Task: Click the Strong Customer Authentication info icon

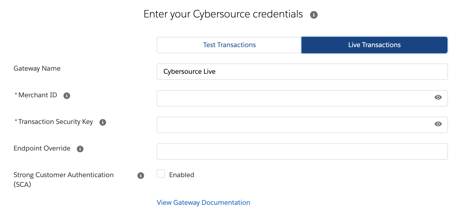Action: pos(140,176)
